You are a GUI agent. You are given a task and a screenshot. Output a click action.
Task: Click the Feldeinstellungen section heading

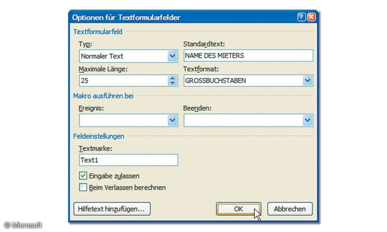99,136
